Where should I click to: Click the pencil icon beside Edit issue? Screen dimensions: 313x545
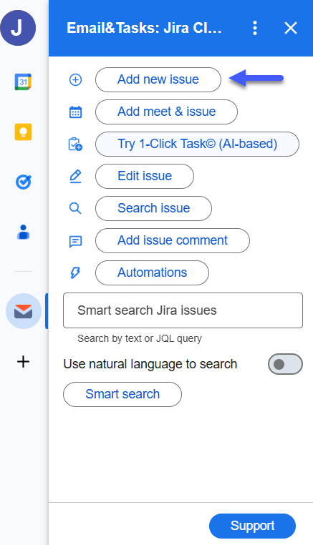pyautogui.click(x=75, y=176)
